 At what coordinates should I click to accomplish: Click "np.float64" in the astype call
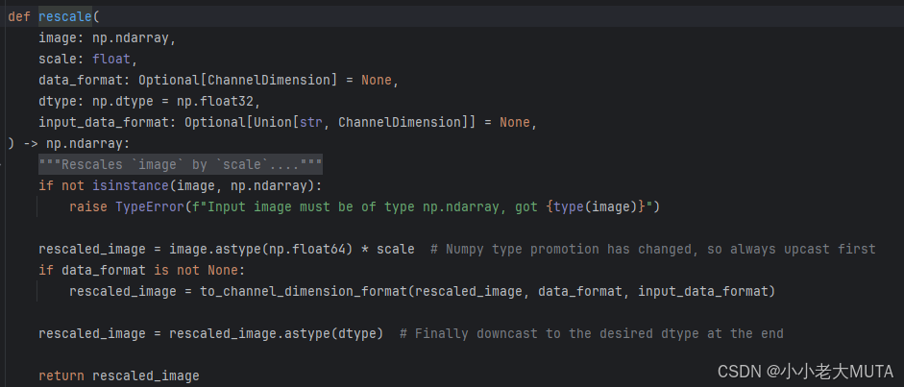(307, 250)
